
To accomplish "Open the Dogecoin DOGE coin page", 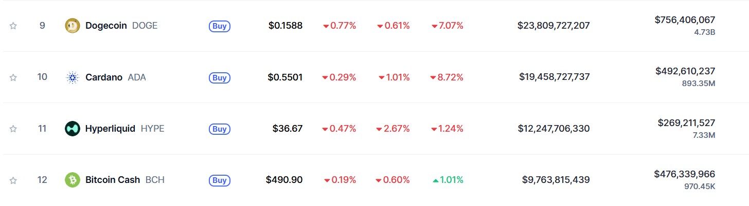I will click(x=121, y=26).
